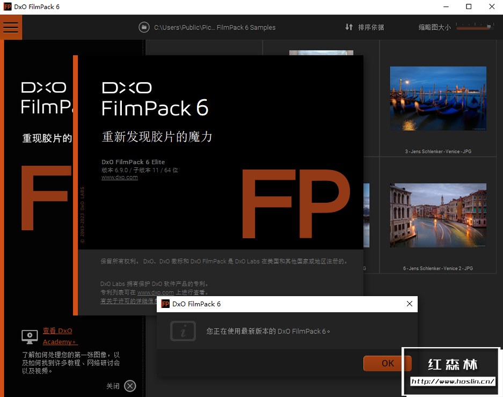The width and height of the screenshot is (503, 397).
Task: Click OK in the update dialog
Action: [x=388, y=363]
